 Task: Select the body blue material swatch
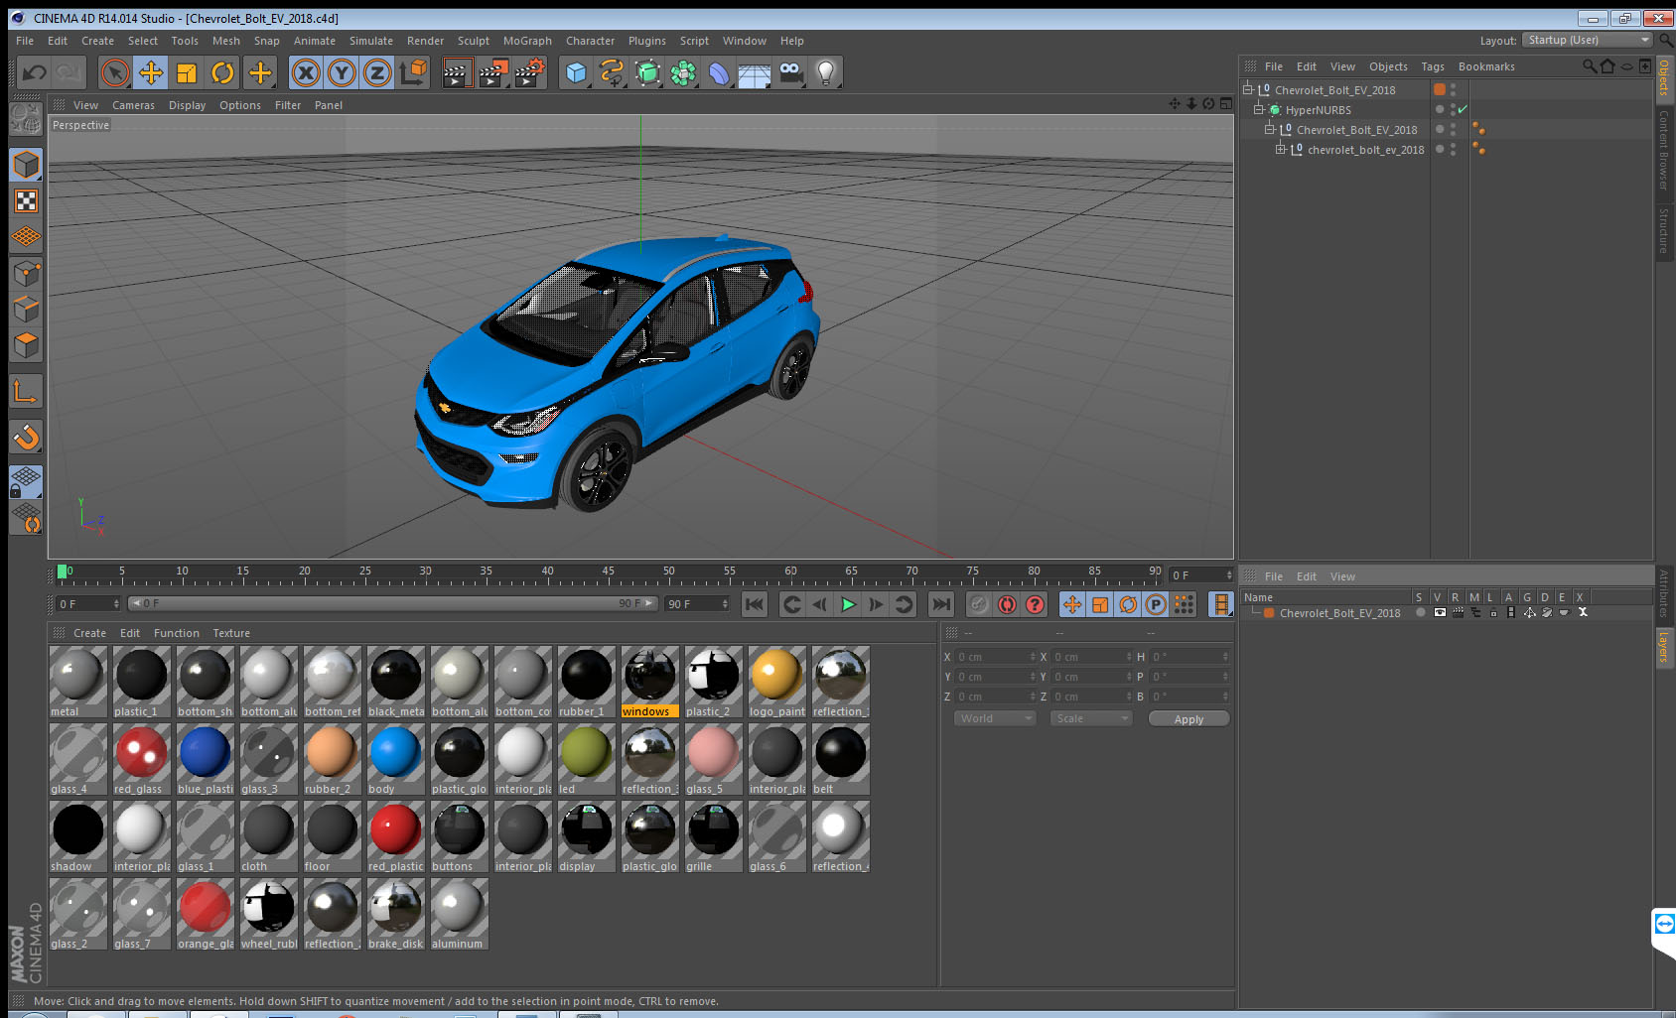coord(395,759)
